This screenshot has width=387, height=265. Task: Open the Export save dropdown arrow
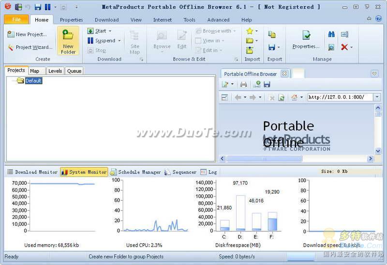pyautogui.click(x=279, y=47)
